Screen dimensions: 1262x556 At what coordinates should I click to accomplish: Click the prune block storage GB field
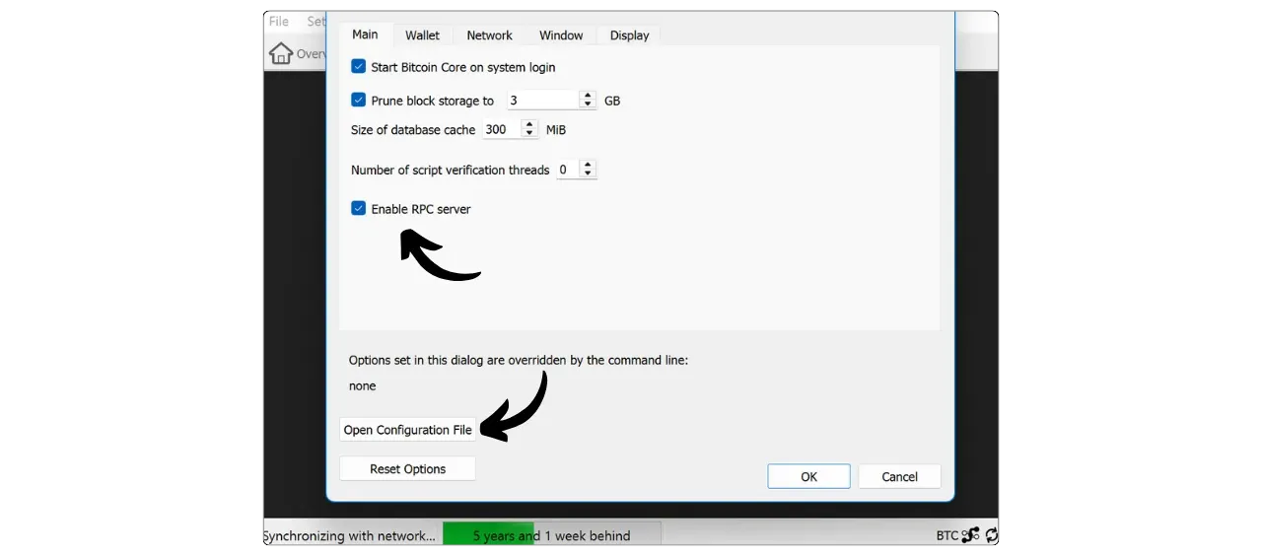pos(542,101)
